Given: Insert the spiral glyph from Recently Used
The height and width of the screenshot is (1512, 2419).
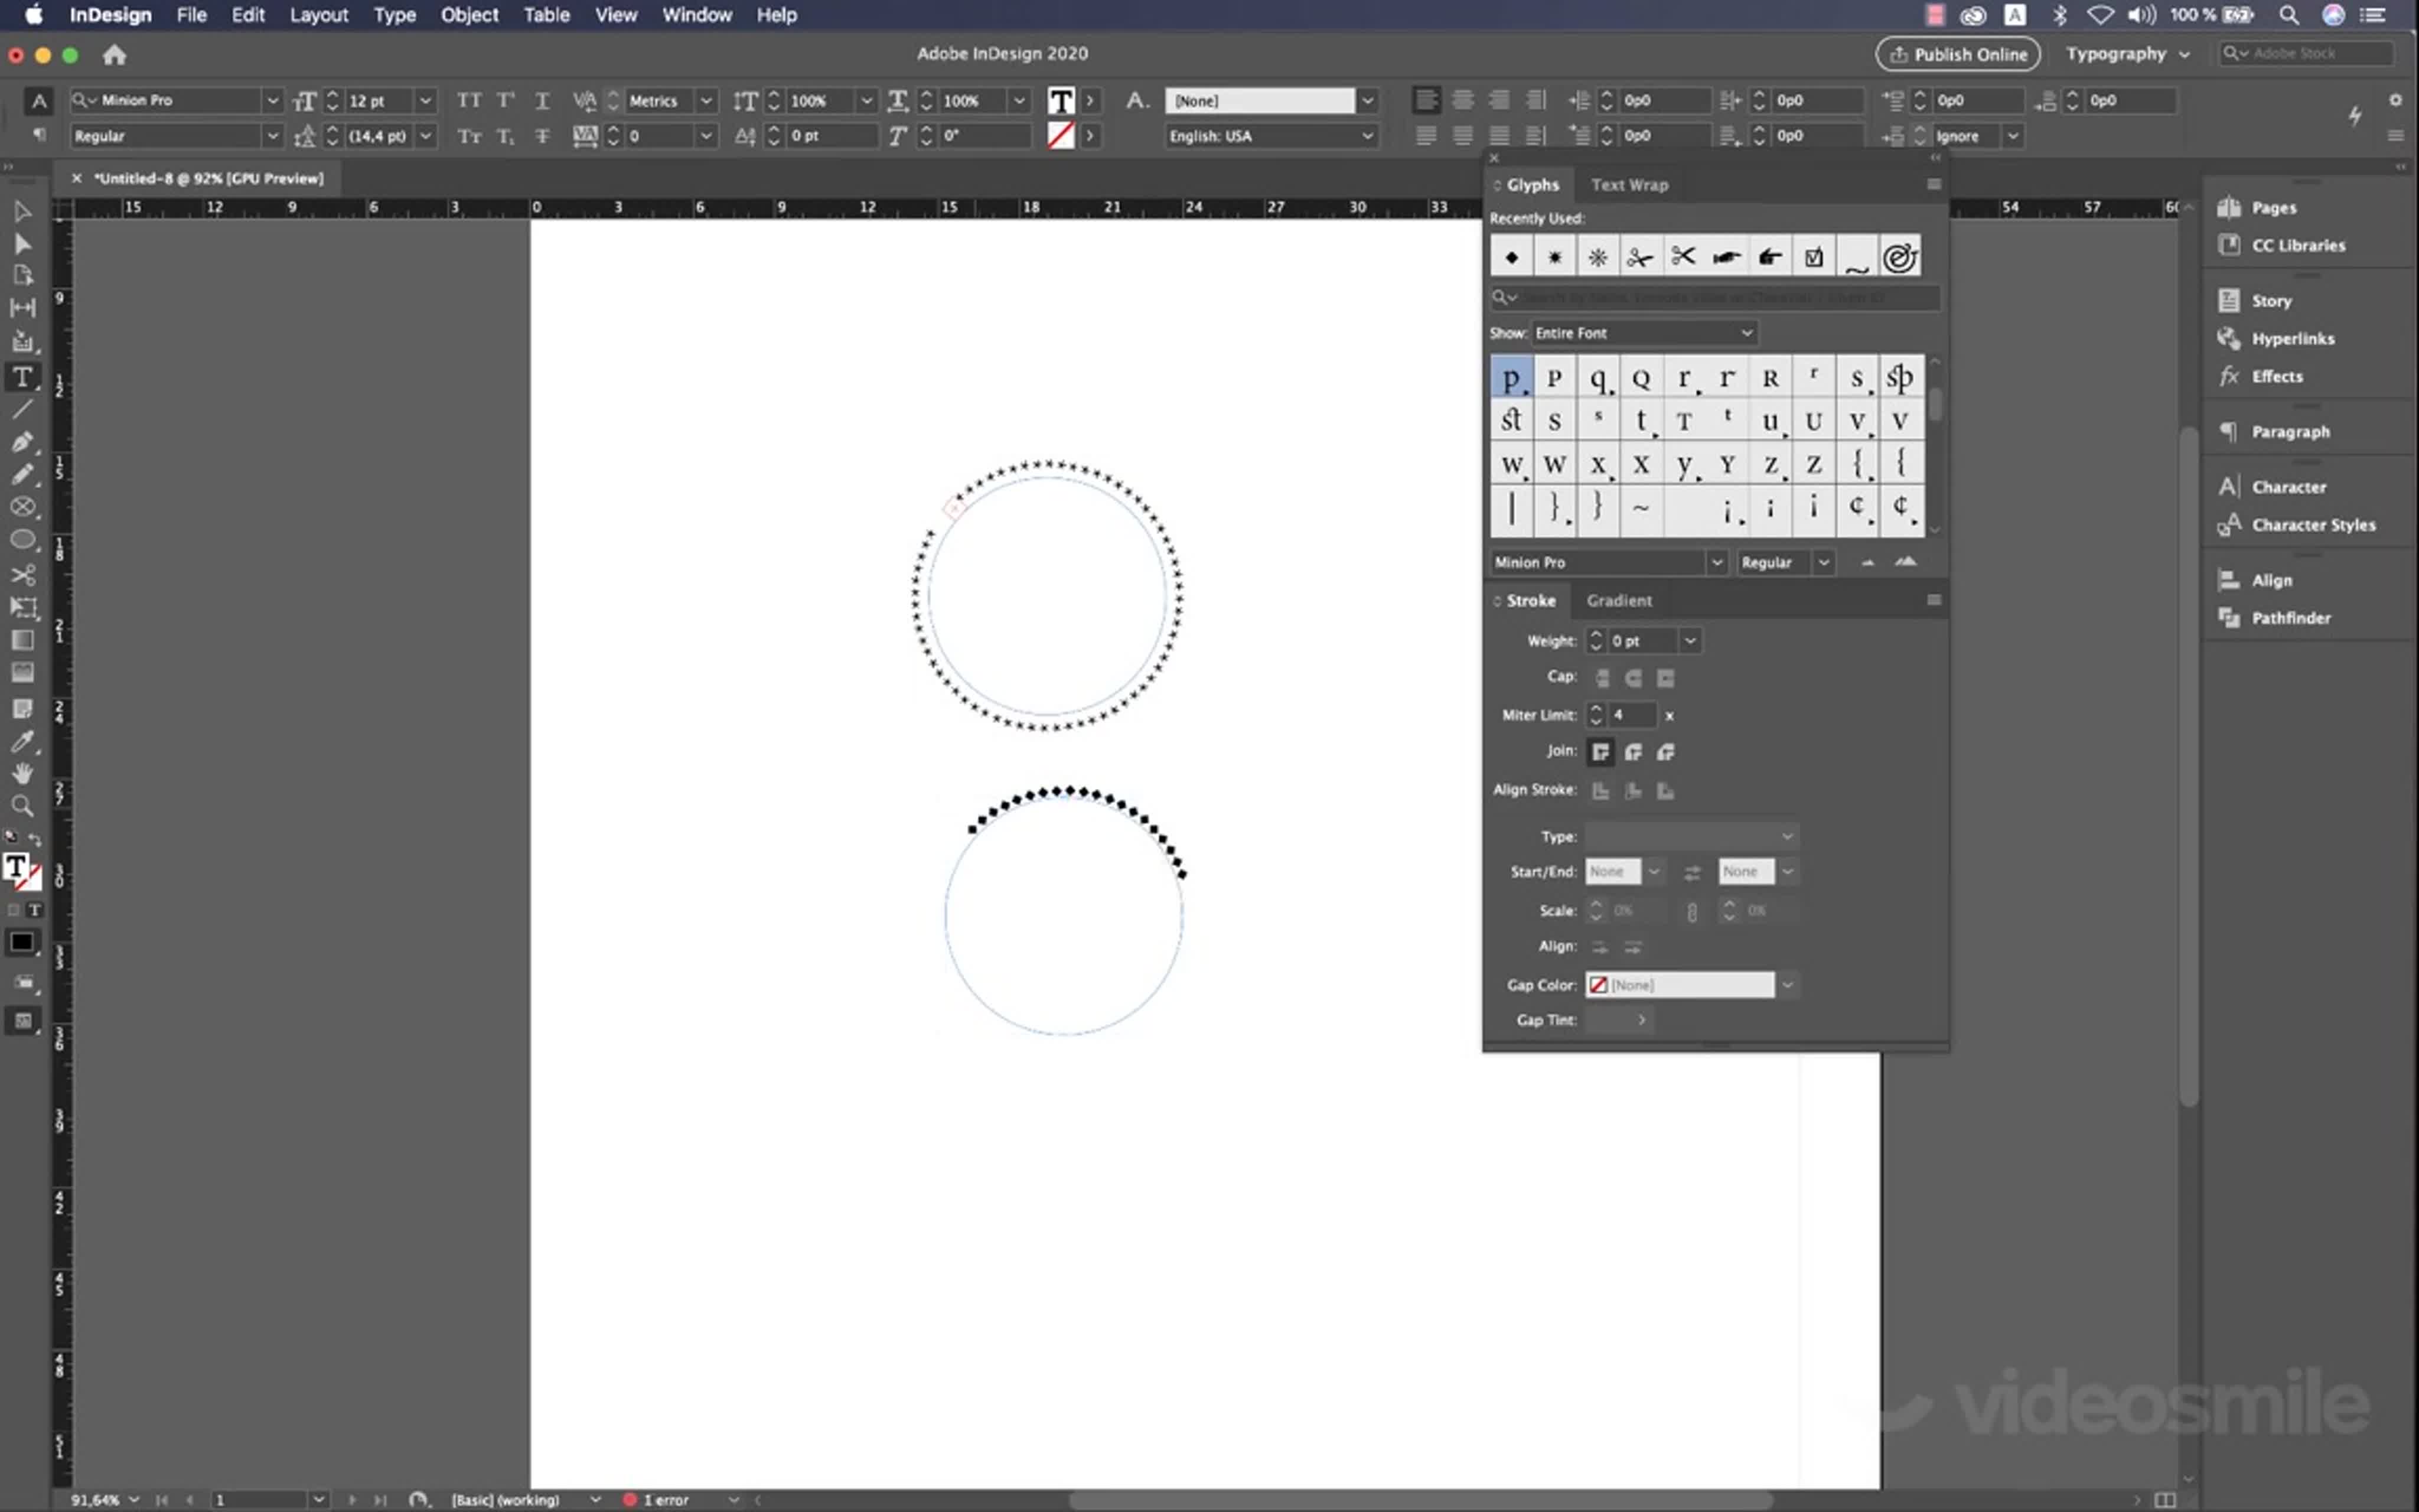Looking at the screenshot, I should point(1899,257).
